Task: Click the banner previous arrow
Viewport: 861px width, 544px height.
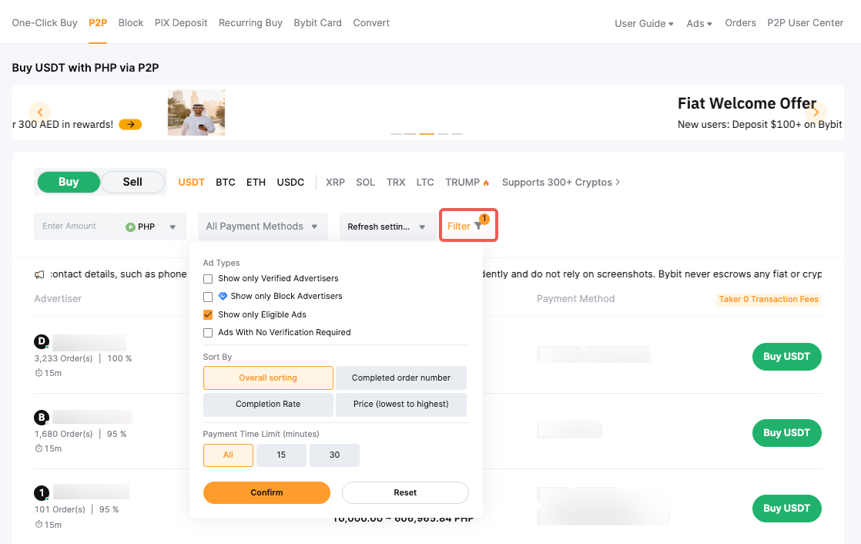Action: coord(39,112)
